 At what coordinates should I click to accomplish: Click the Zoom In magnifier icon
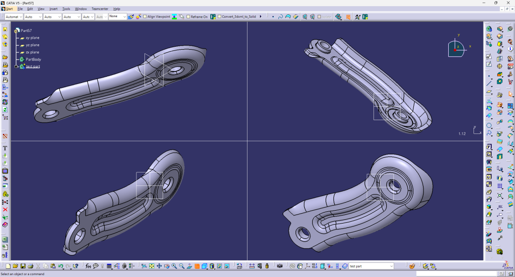[x=175, y=266]
